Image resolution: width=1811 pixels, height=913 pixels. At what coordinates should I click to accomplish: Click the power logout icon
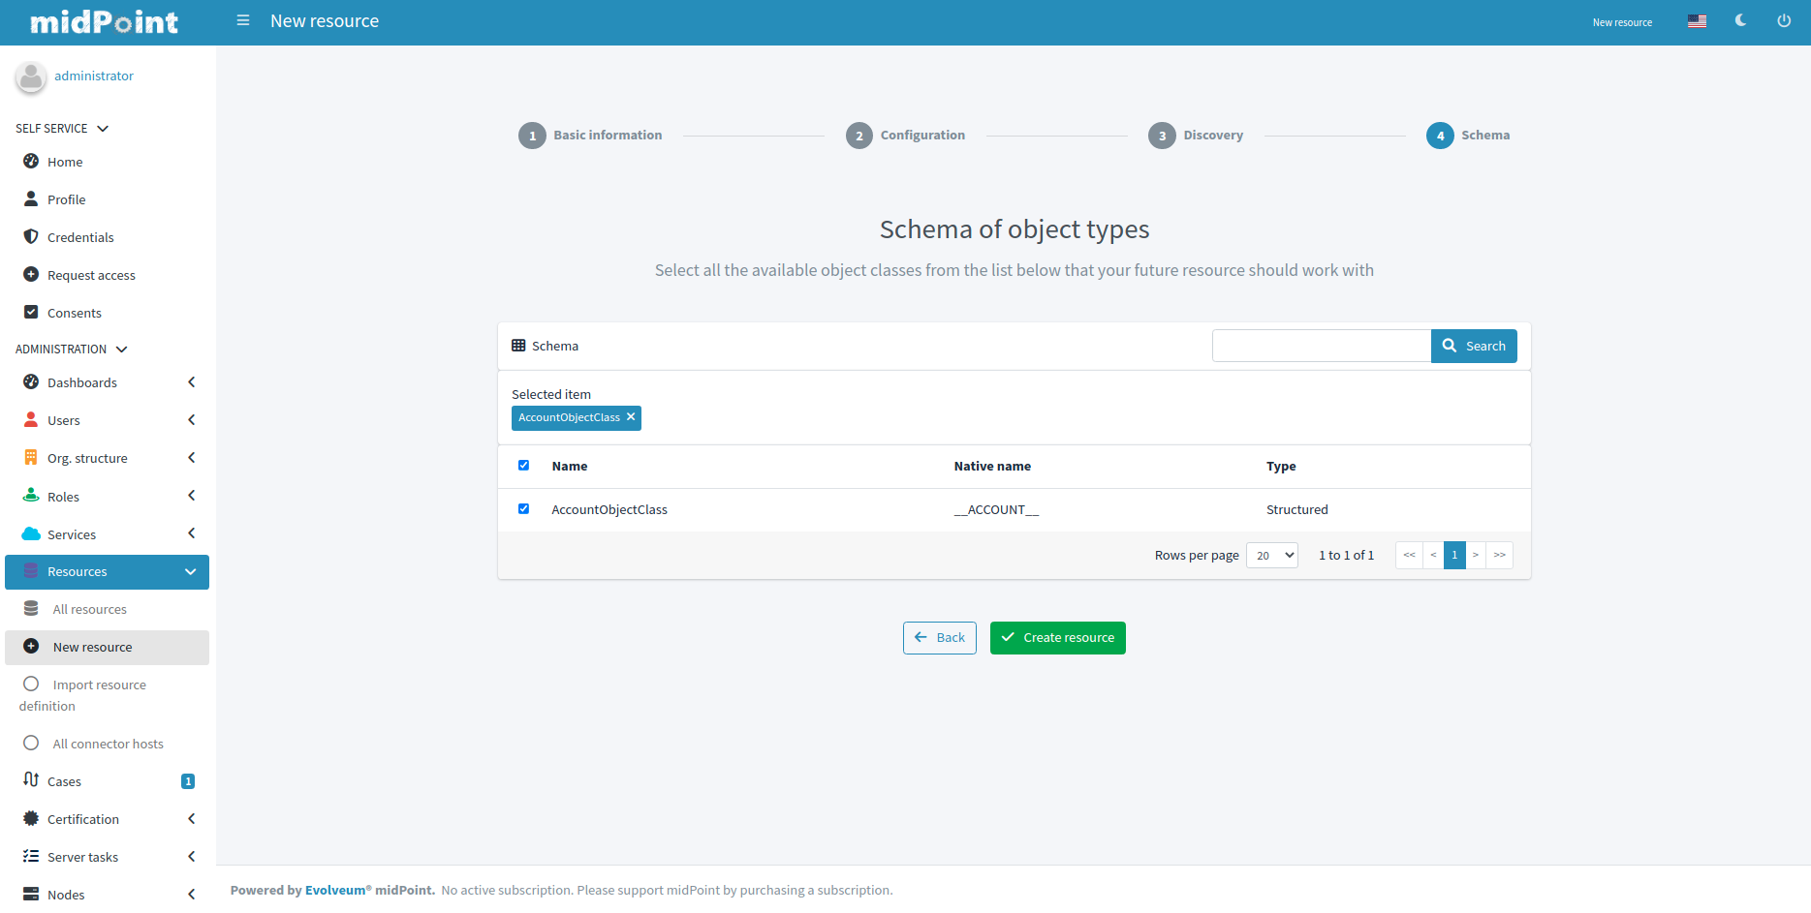pos(1784,20)
